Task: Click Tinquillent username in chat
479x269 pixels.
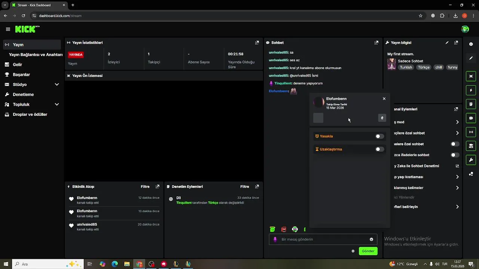Action: [x=283, y=83]
